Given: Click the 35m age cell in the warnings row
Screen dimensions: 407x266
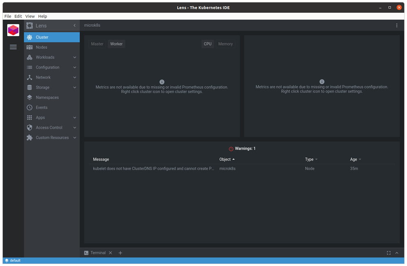Looking at the screenshot, I should point(354,169).
